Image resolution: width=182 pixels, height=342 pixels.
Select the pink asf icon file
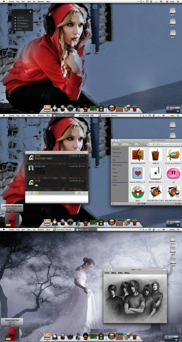point(173,174)
